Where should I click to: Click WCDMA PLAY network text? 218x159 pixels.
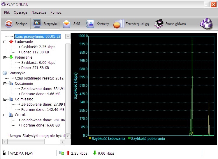[22, 153]
